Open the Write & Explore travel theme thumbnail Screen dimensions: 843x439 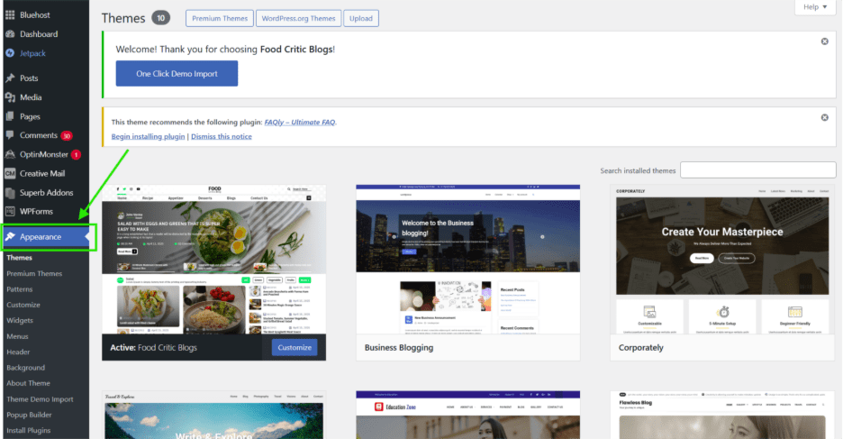click(x=214, y=415)
